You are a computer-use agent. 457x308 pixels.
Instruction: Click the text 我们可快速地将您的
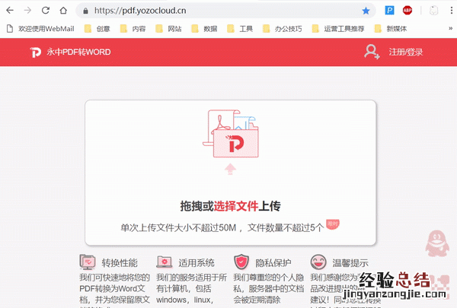pyautogui.click(x=114, y=278)
